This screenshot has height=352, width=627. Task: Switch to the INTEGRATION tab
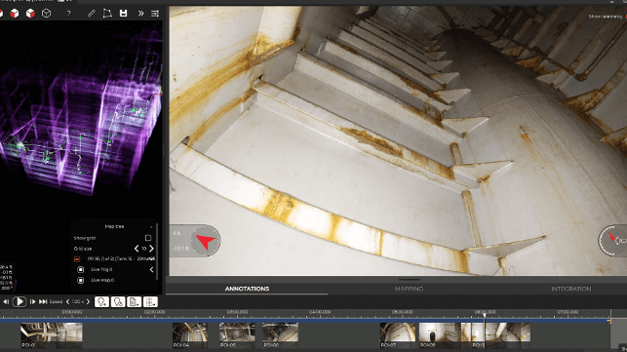(571, 289)
